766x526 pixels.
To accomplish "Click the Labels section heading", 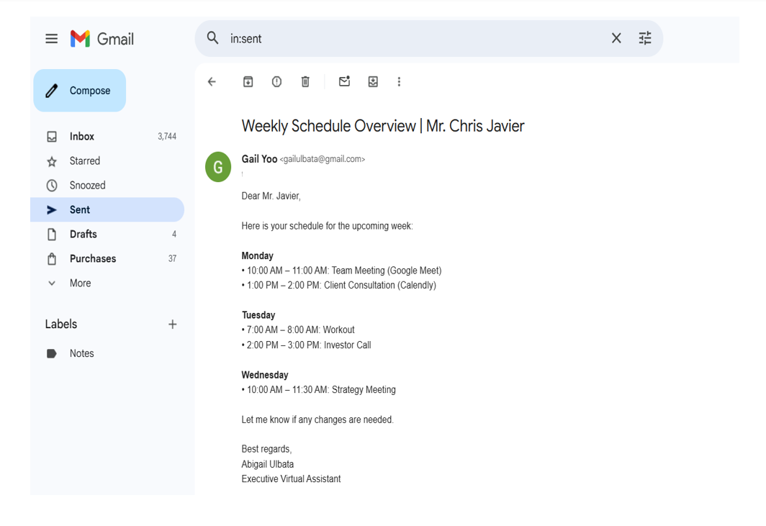I will tap(61, 325).
